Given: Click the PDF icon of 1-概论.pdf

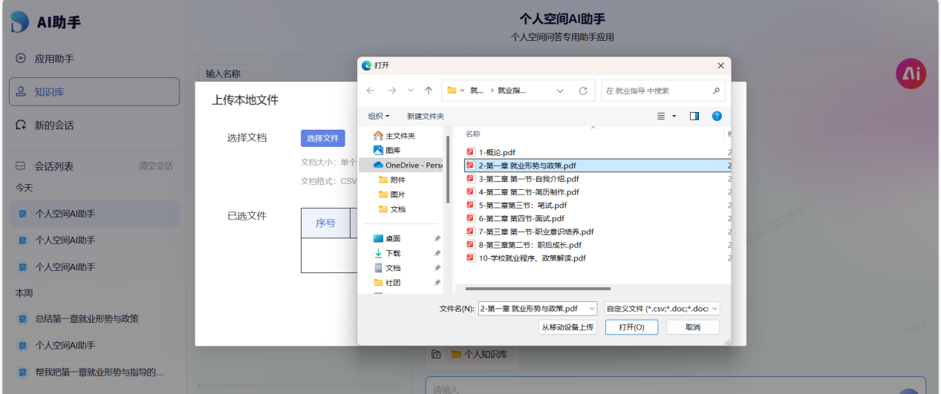Looking at the screenshot, I should click(x=470, y=152).
